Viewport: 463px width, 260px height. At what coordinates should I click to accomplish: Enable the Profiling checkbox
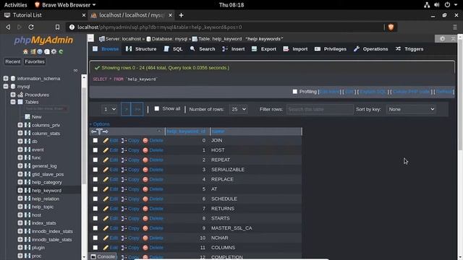pos(294,92)
